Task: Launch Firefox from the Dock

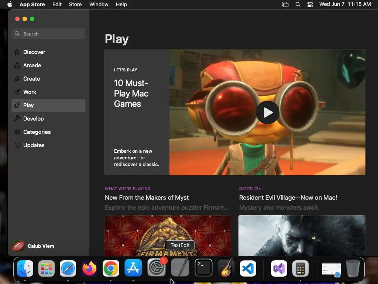Action: [x=89, y=268]
